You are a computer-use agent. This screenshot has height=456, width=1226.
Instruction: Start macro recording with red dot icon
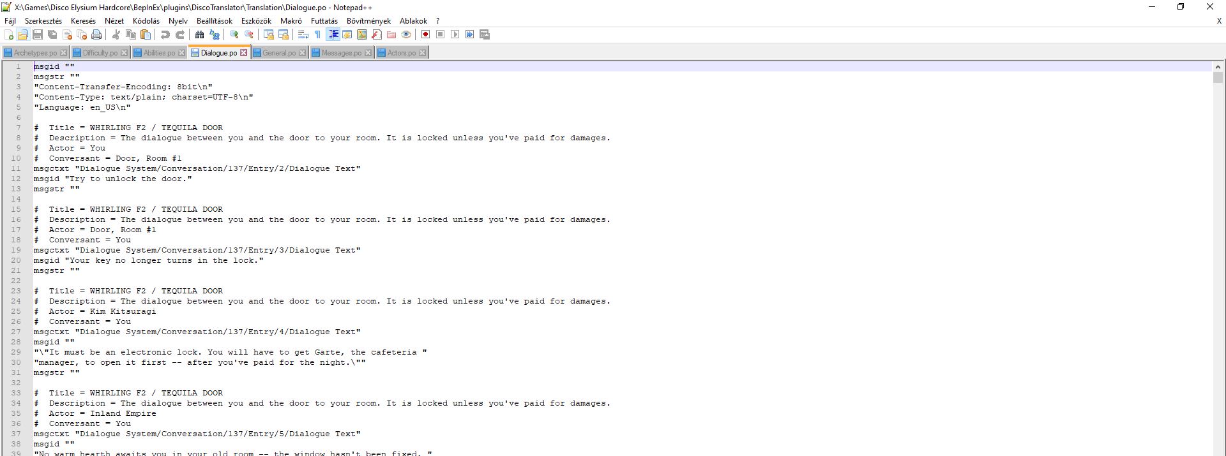425,34
